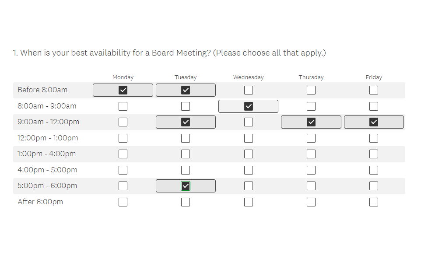Uncheck Wednesday 8:00am - 9:00am checkbox

[x=249, y=106]
